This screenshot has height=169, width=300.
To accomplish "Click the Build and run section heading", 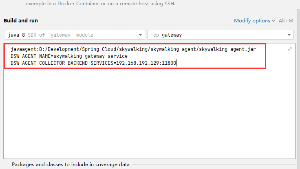I will [x=21, y=21].
